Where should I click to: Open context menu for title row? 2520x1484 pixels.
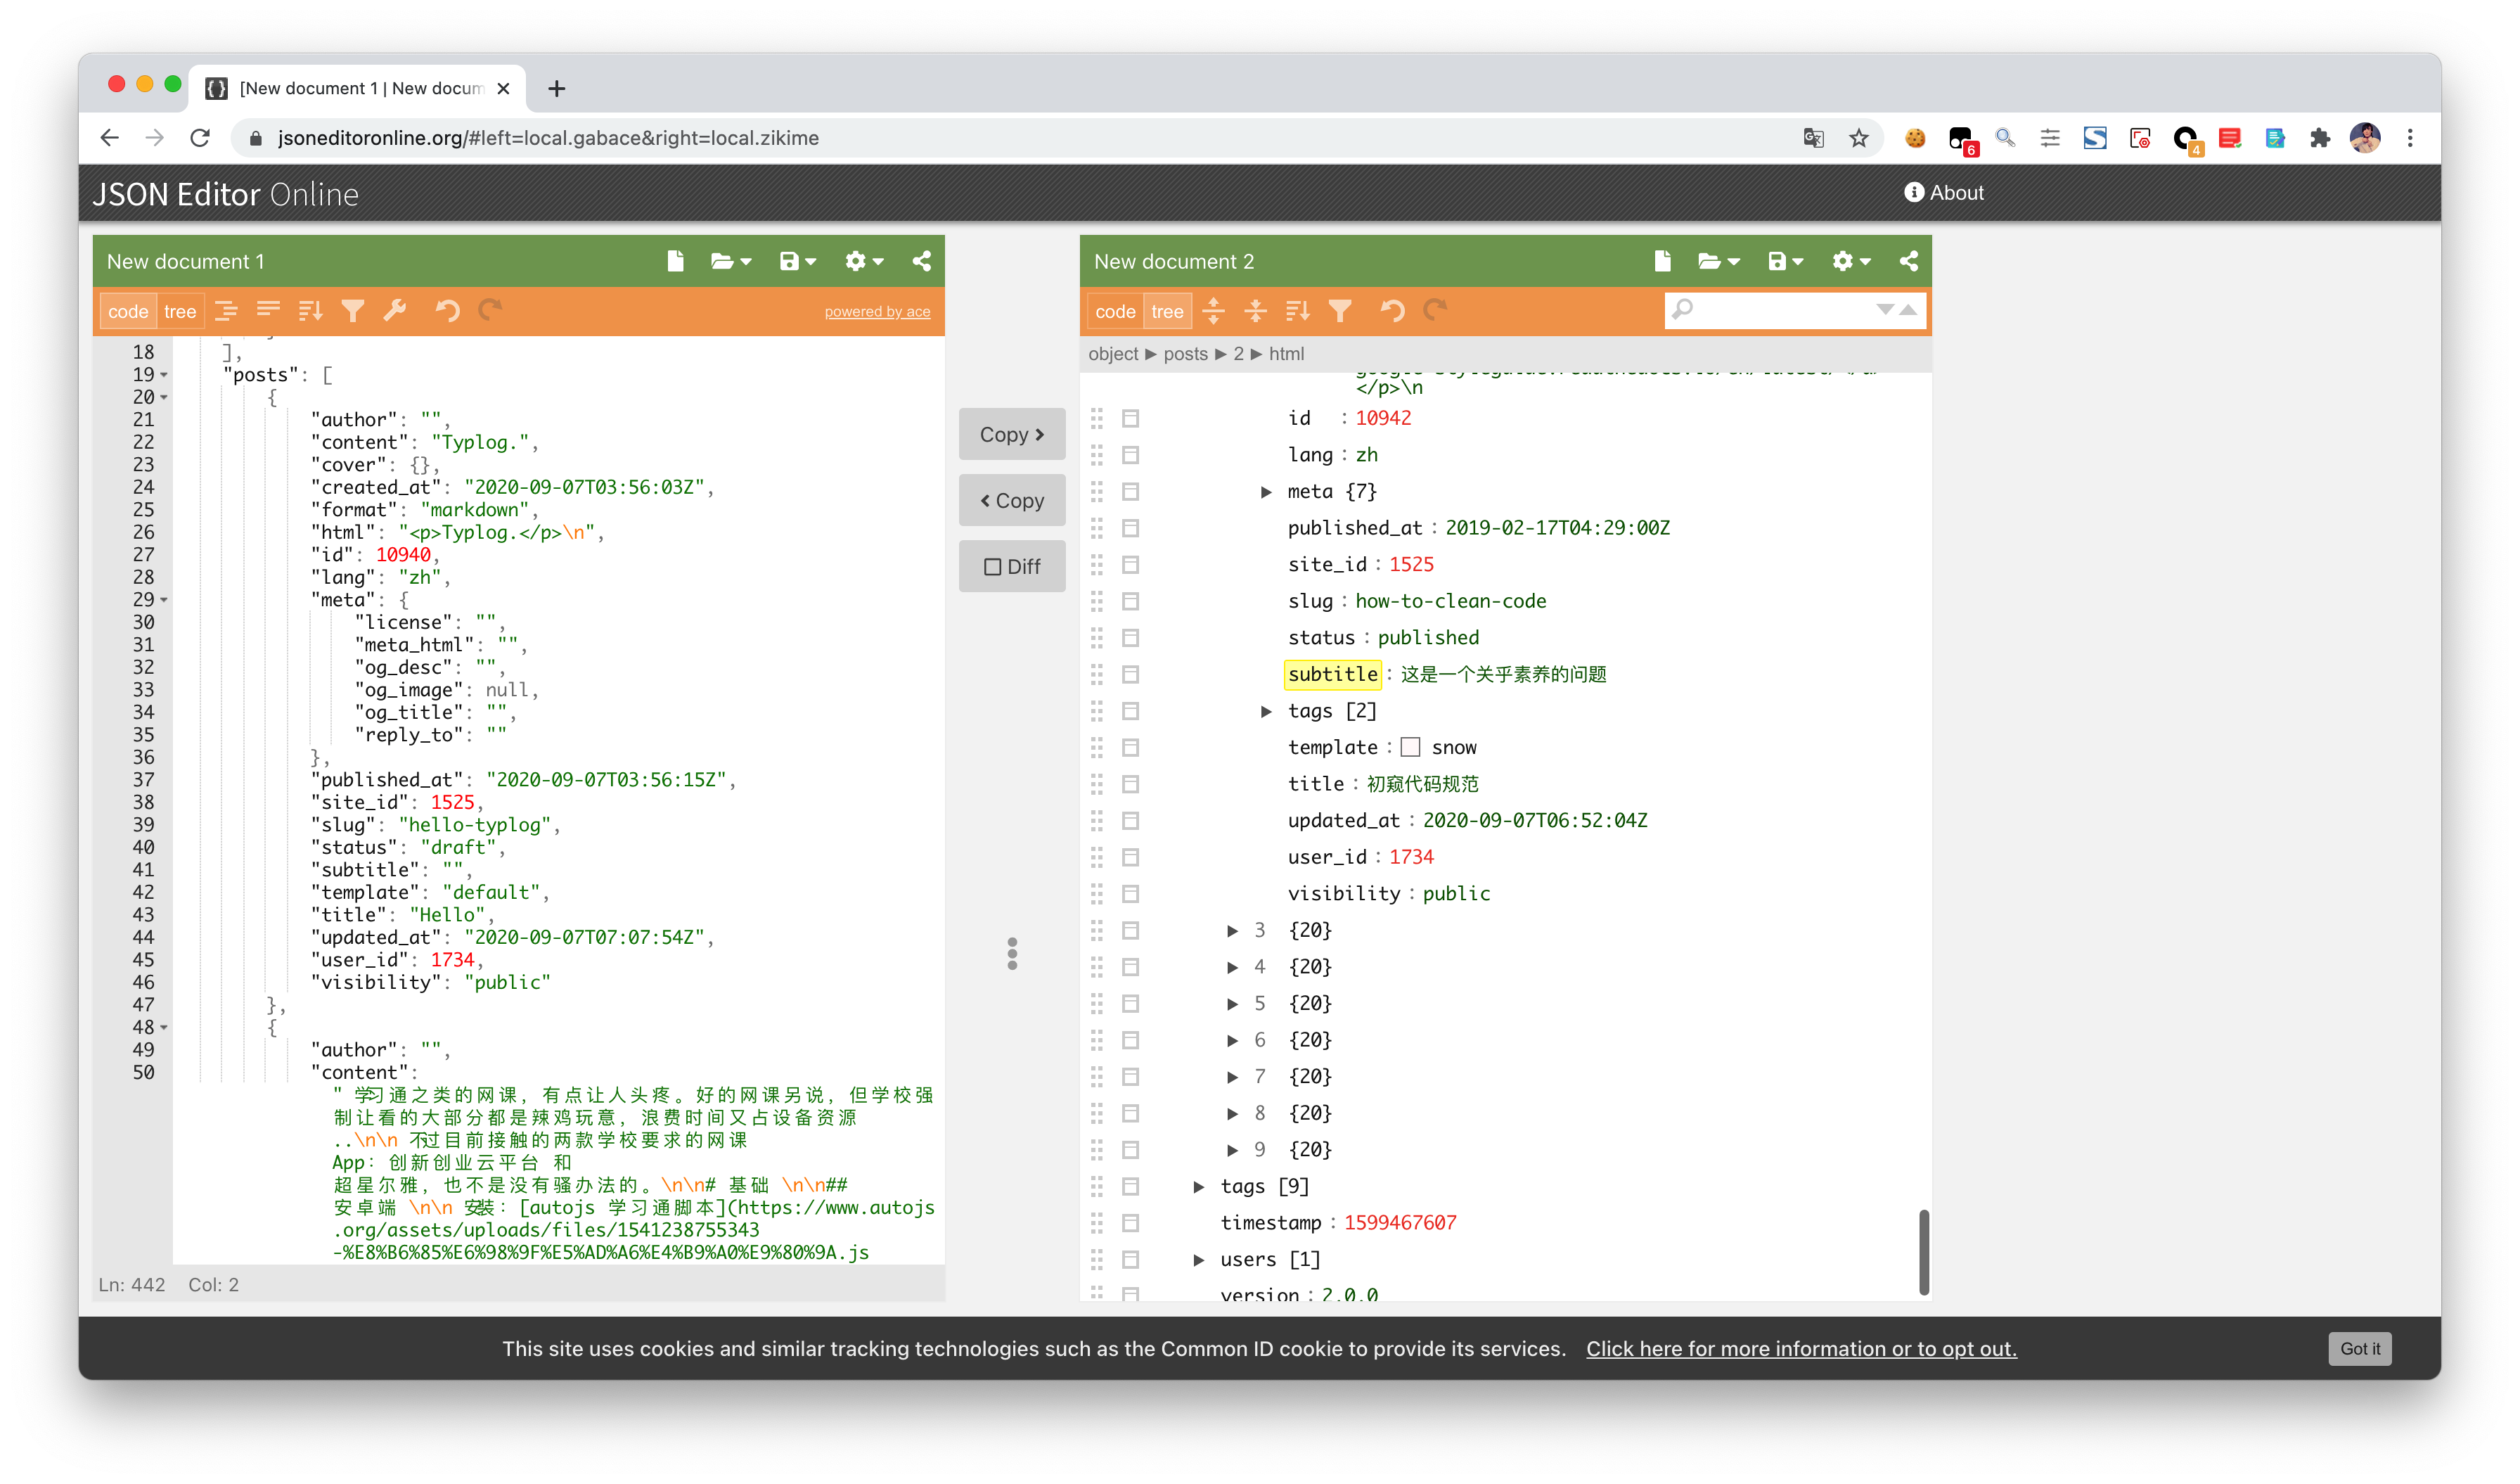(1130, 784)
